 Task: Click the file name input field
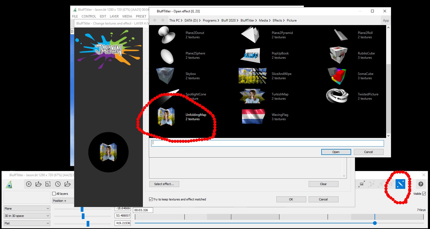click(x=267, y=143)
